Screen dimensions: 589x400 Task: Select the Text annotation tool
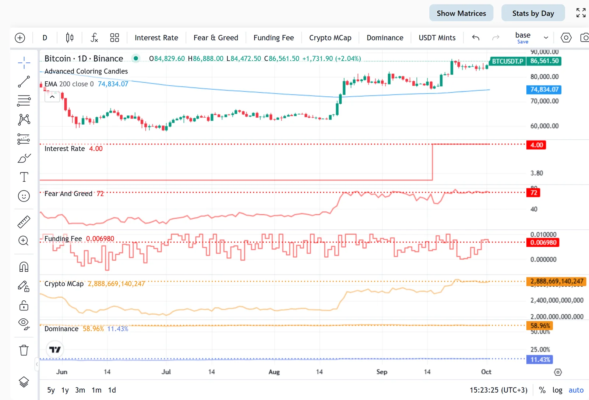click(x=24, y=177)
